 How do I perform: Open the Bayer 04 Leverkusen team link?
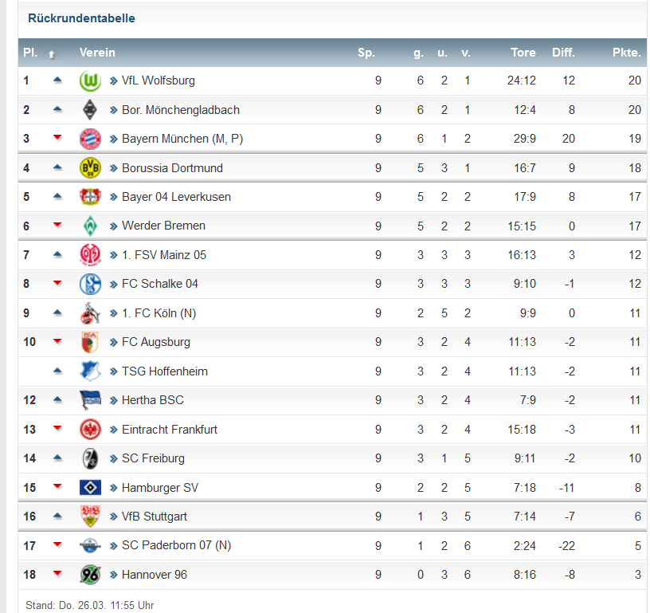(x=176, y=197)
